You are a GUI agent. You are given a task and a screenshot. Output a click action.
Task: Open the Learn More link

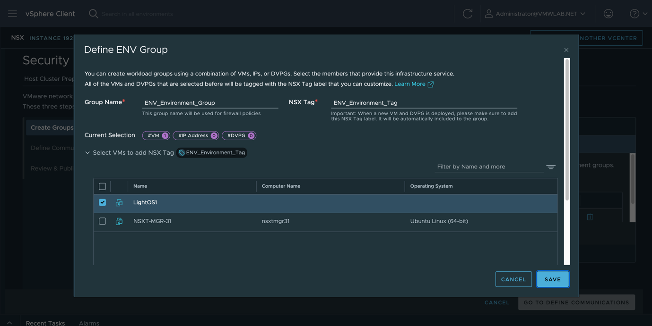click(x=414, y=84)
